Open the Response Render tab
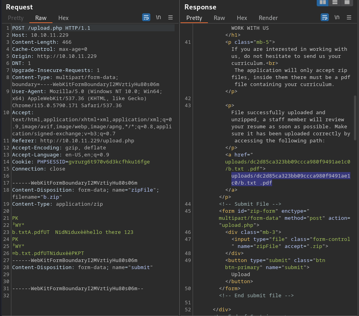359x316 pixels. coord(268,18)
